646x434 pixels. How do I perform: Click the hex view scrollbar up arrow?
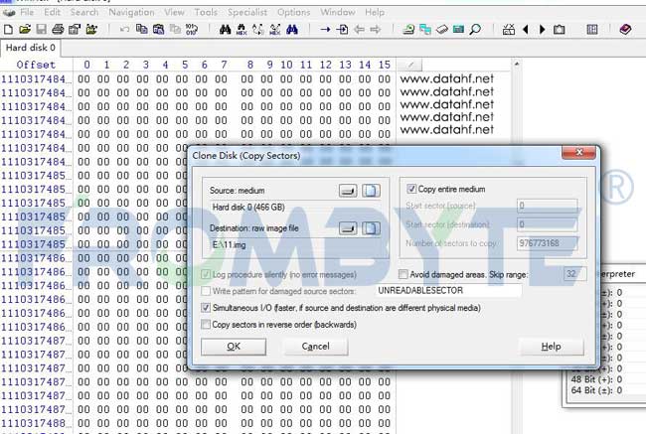[x=516, y=64]
